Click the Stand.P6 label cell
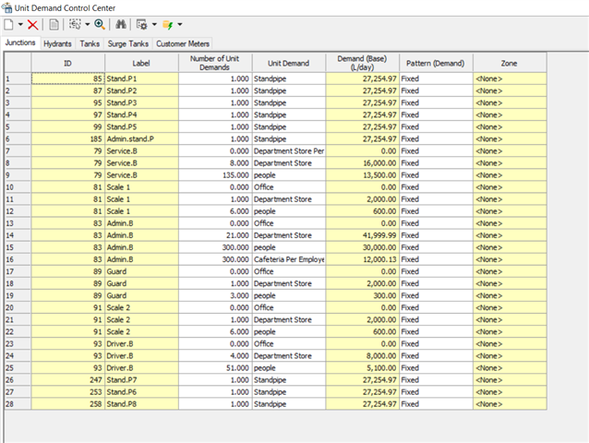 point(141,392)
